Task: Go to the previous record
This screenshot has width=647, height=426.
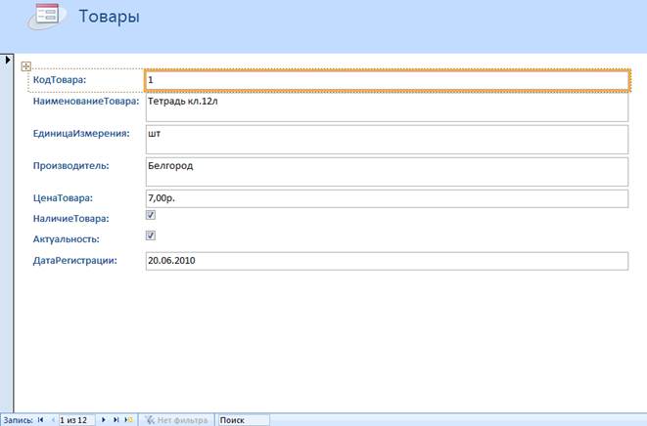Action: point(53,420)
